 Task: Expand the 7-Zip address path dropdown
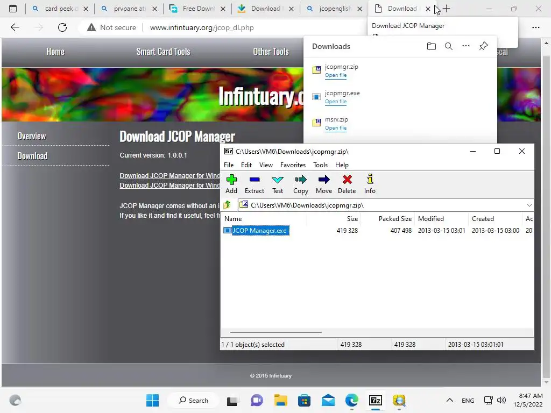[529, 205]
